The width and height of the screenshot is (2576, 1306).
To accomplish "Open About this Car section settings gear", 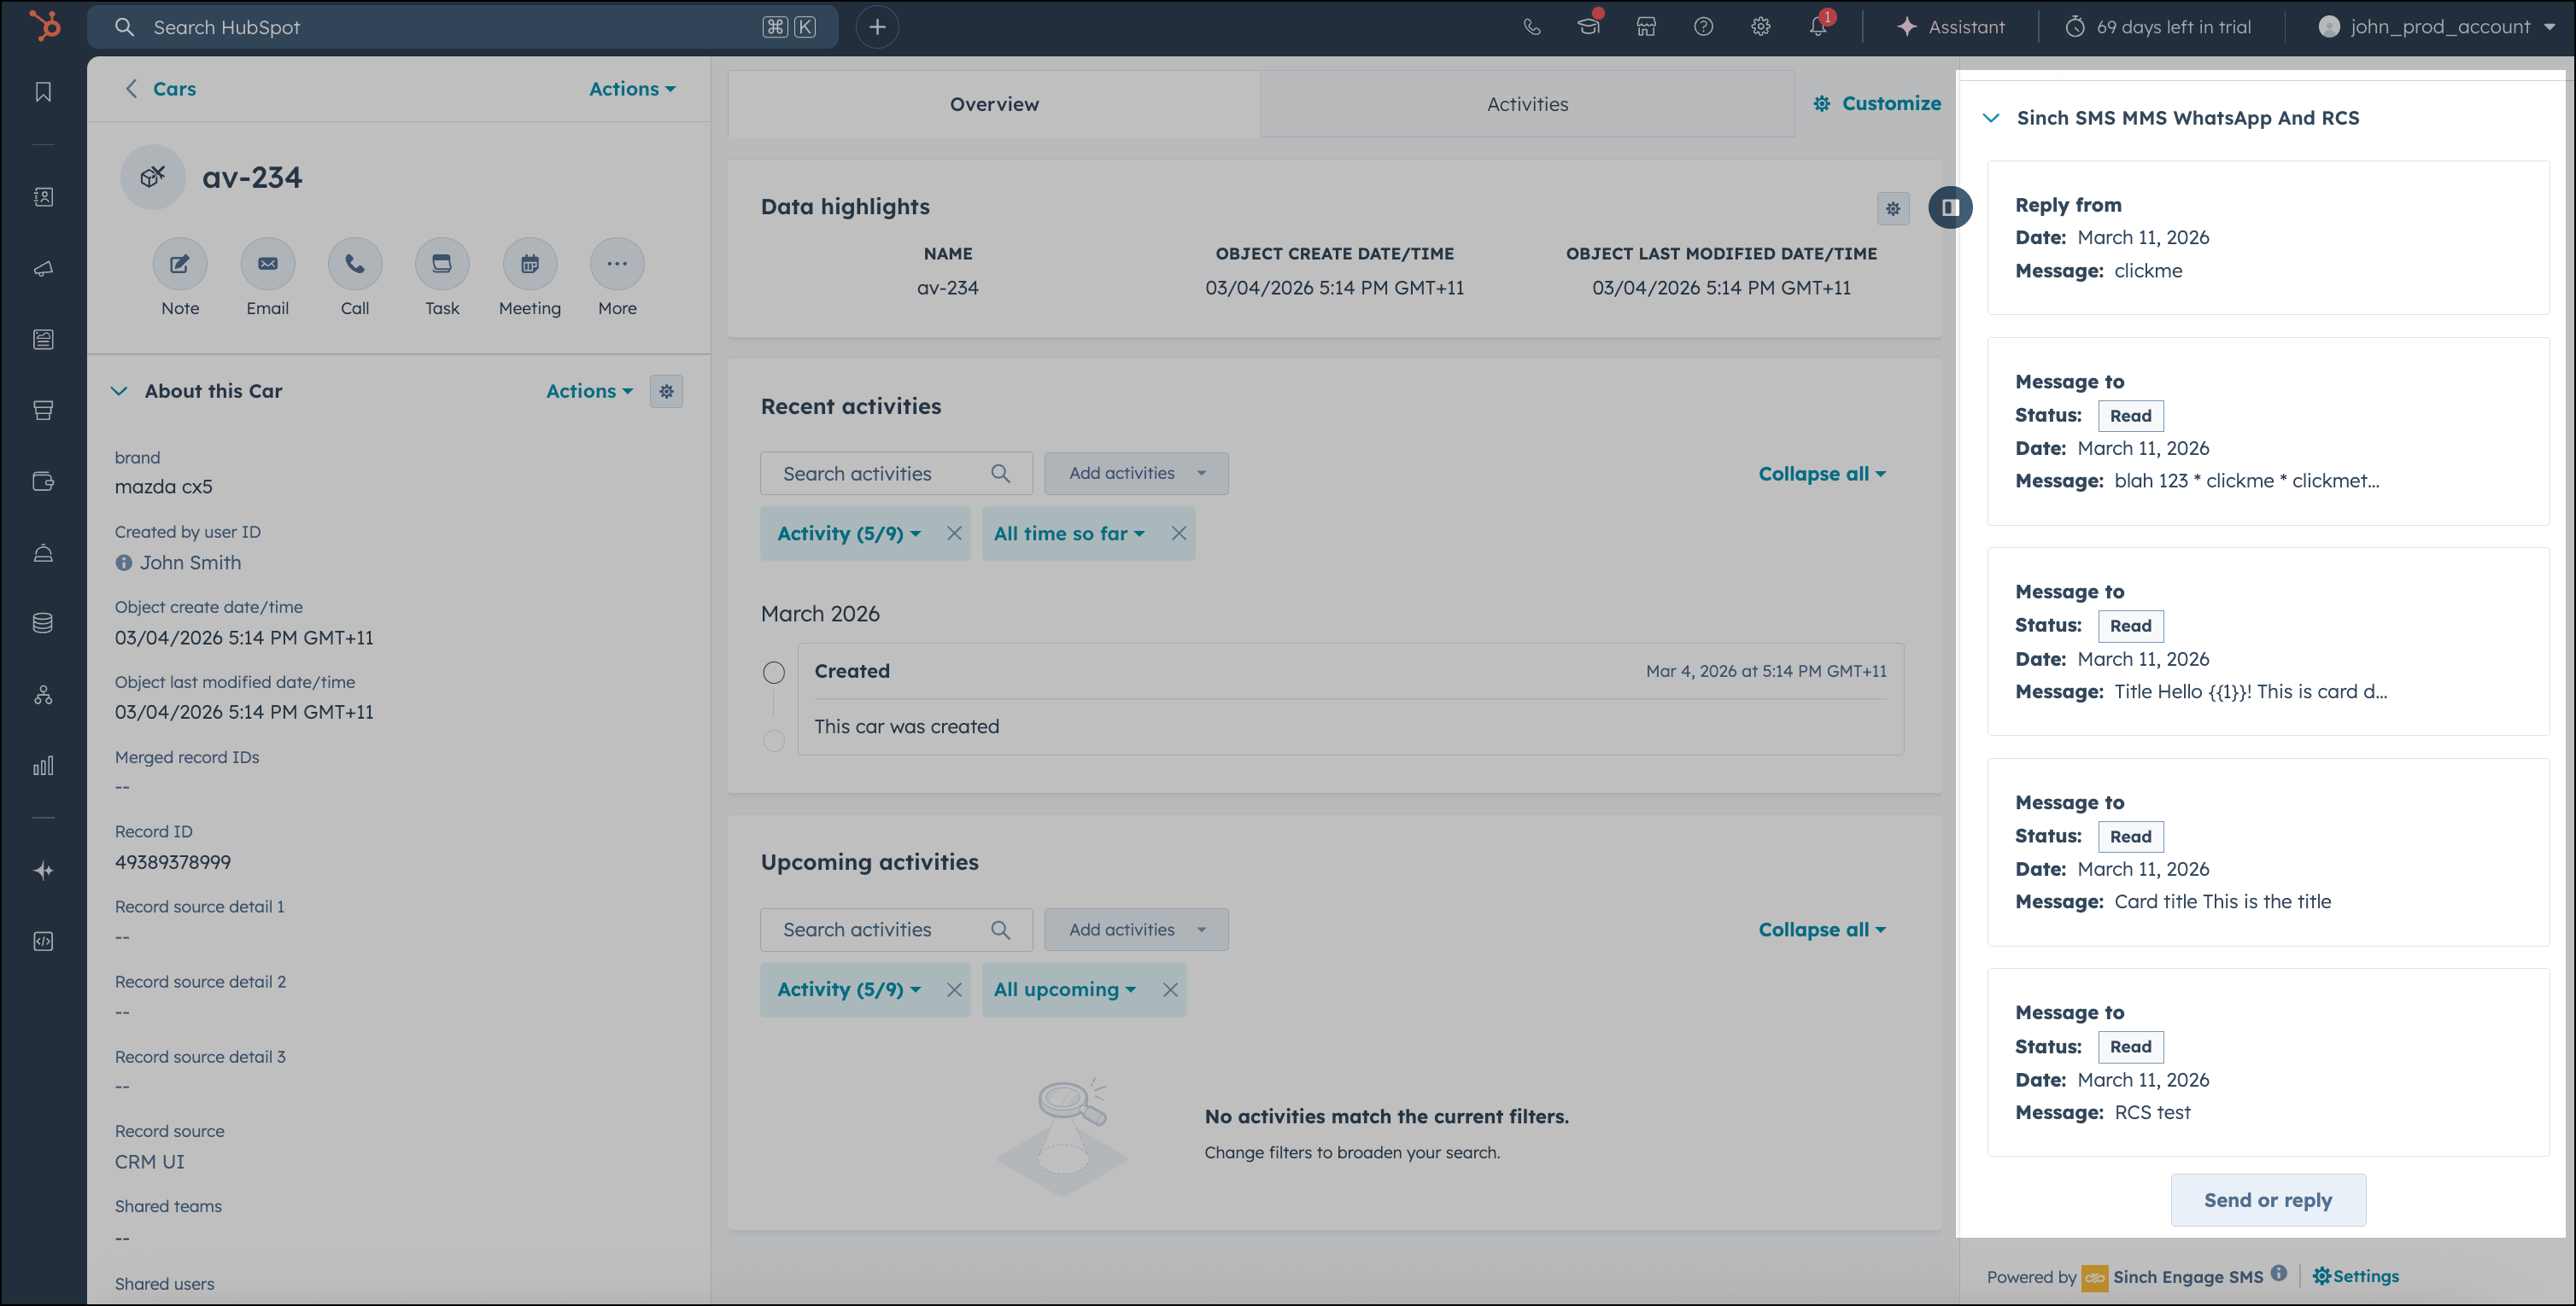I will pyautogui.click(x=667, y=391).
